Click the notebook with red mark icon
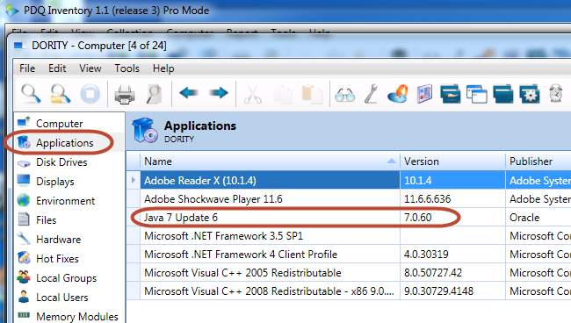Viewport: 571px width, 323px height. pyautogui.click(x=424, y=94)
